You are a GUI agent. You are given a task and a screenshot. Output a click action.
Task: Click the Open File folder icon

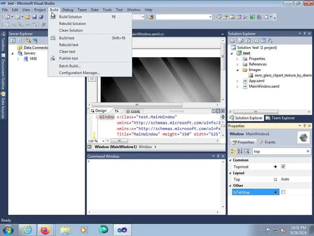coord(28,17)
